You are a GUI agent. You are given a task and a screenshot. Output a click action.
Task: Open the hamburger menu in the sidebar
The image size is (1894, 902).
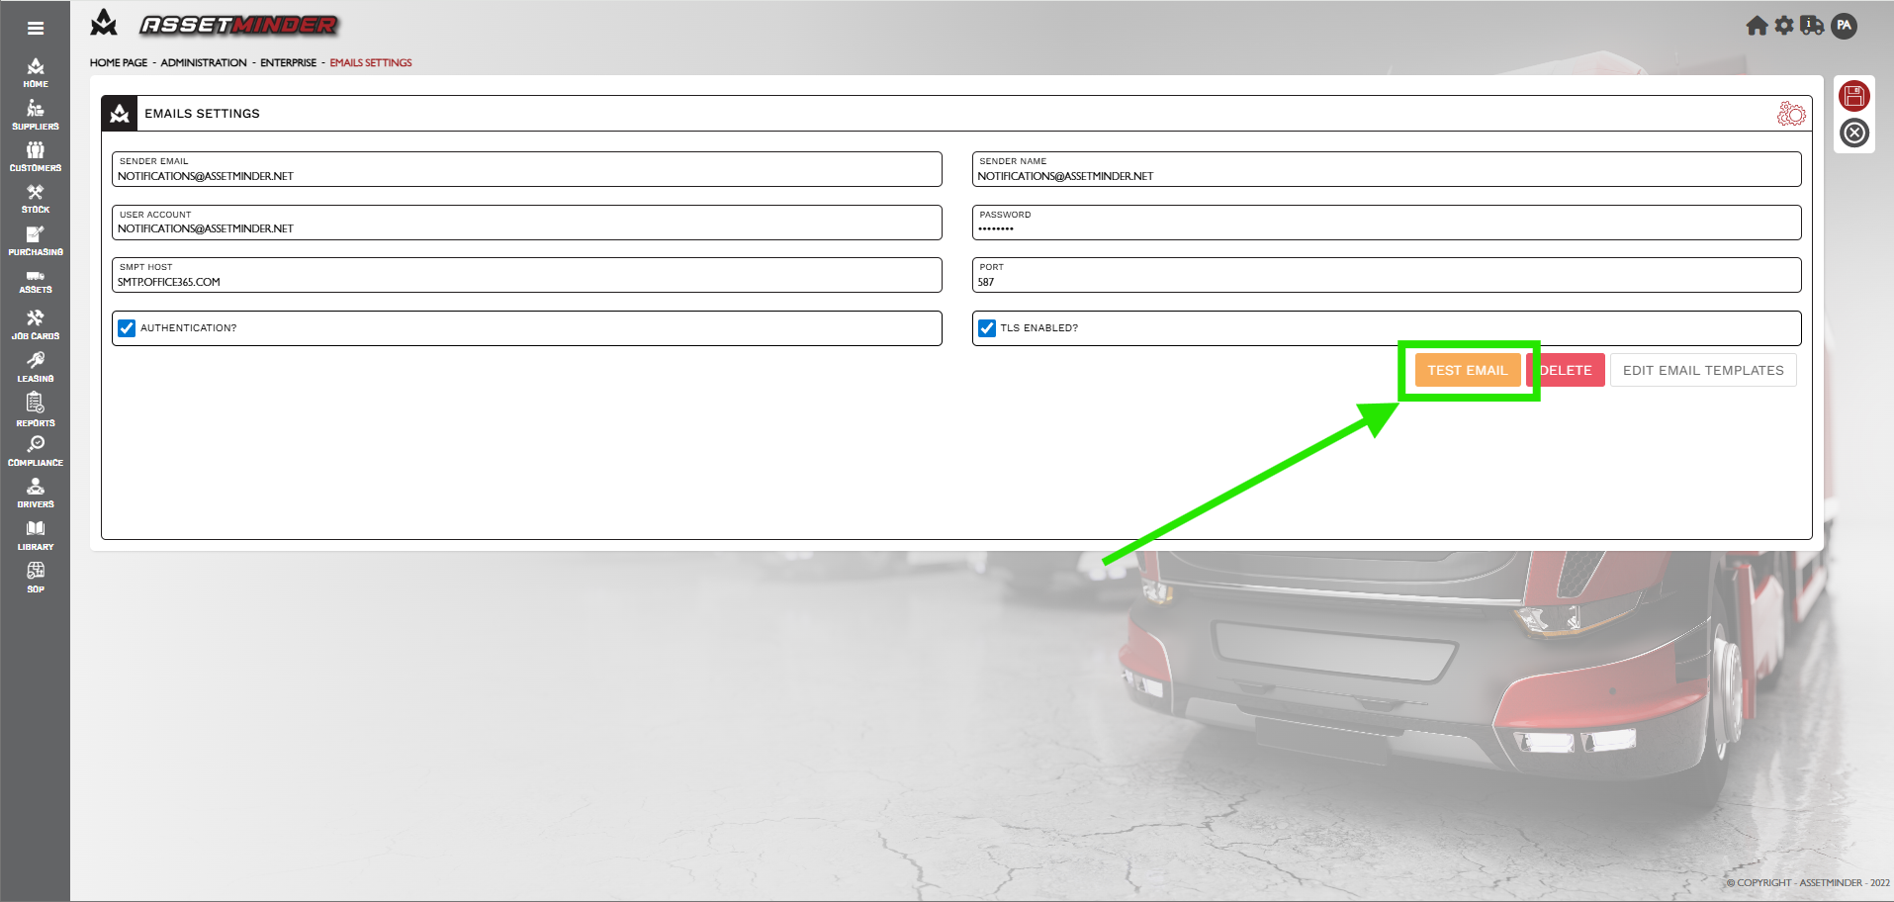36,29
